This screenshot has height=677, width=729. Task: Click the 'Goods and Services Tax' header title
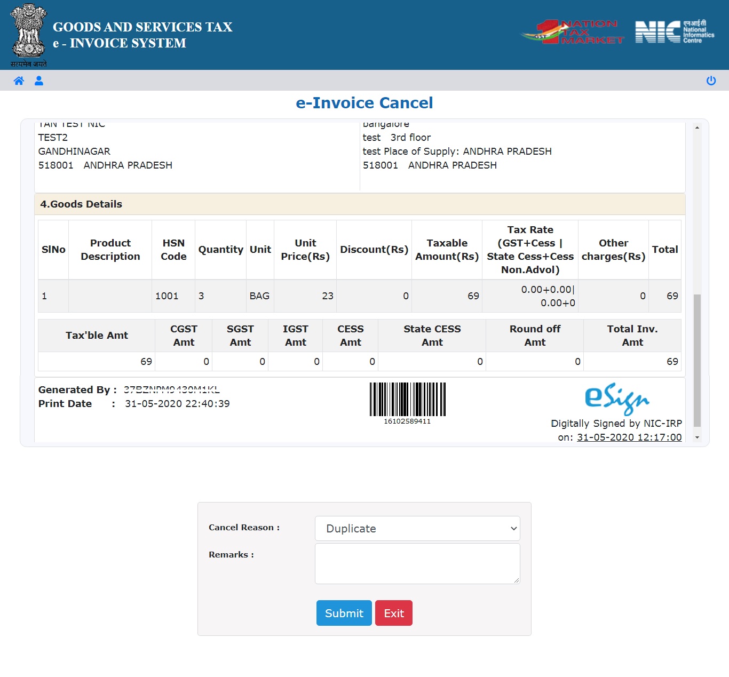coord(142,27)
